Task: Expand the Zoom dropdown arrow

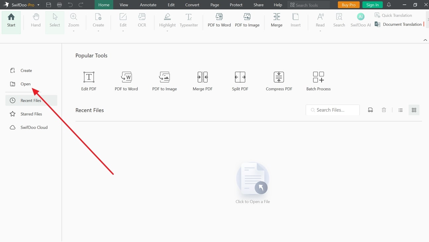Action: tap(74, 31)
